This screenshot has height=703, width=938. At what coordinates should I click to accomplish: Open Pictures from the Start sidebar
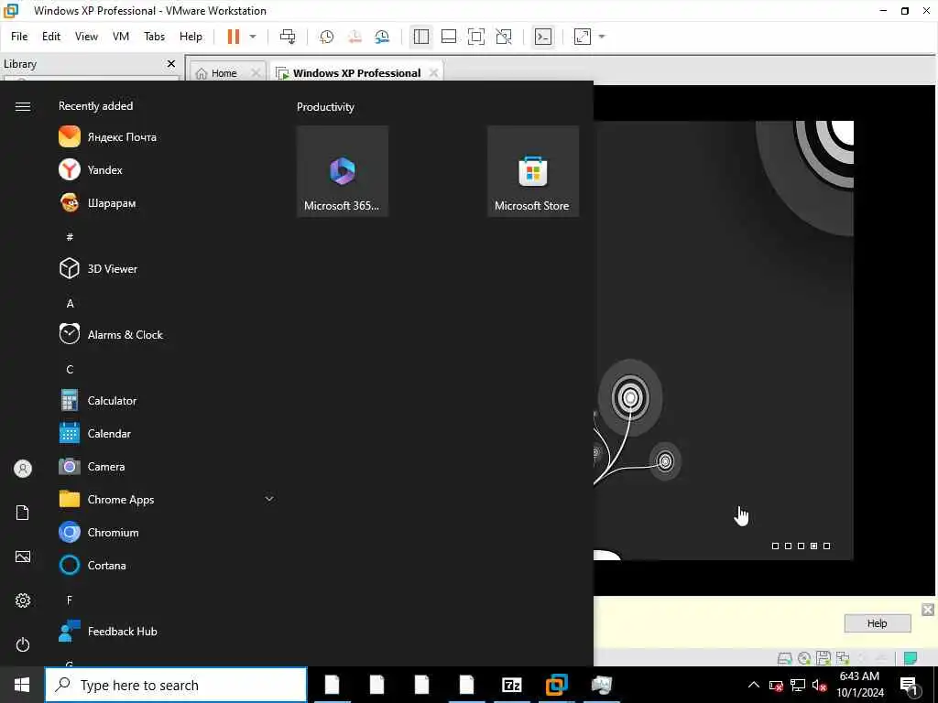23,557
